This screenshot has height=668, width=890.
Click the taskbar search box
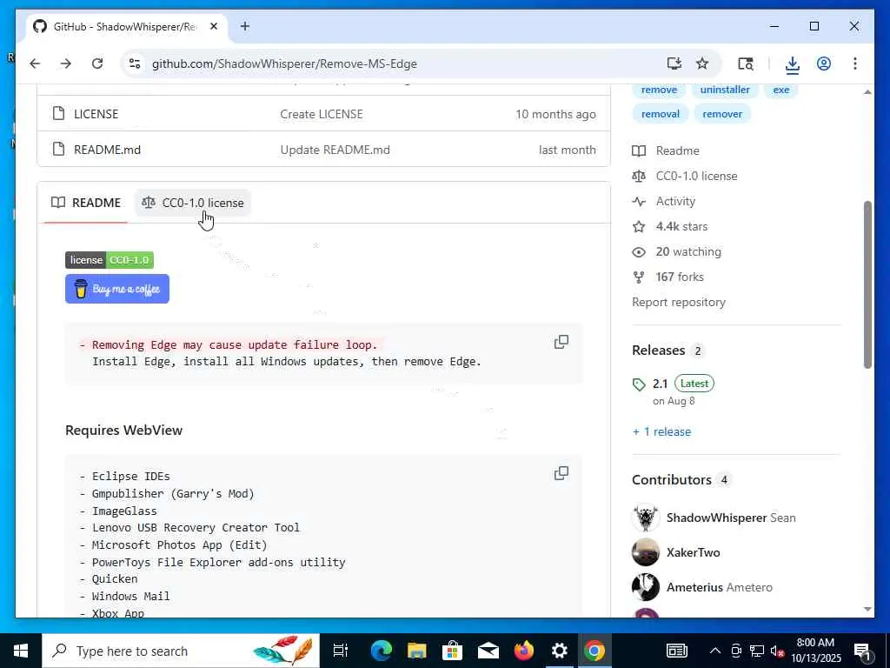(x=181, y=651)
